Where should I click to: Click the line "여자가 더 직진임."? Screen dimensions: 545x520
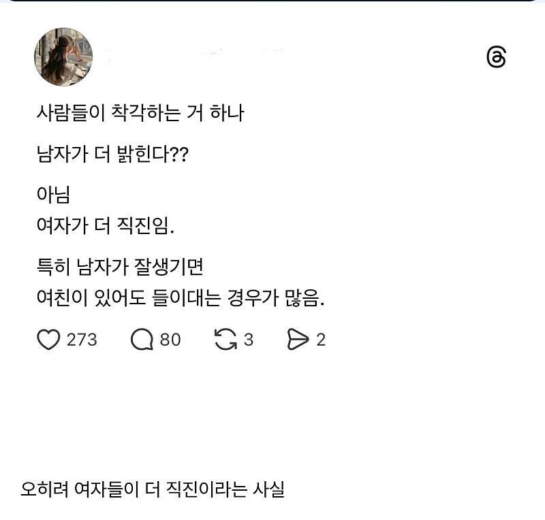tap(106, 226)
